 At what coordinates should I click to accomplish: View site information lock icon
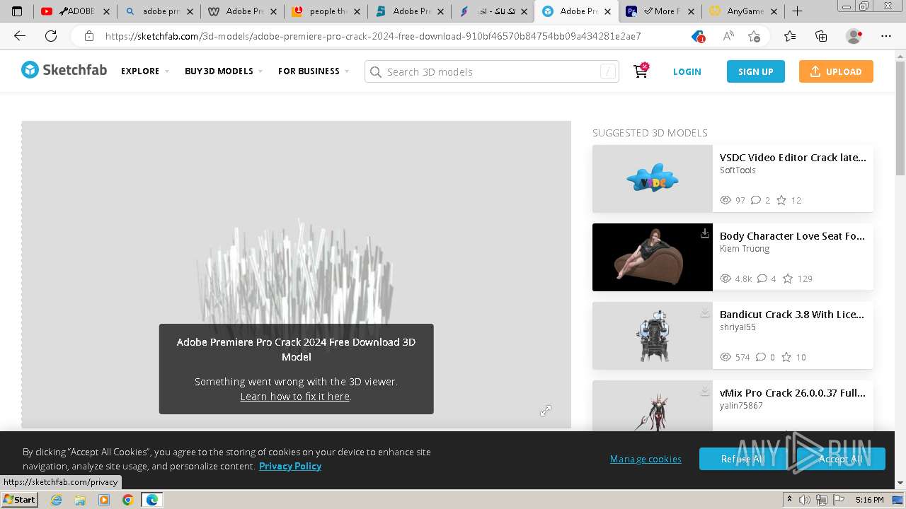[x=88, y=36]
